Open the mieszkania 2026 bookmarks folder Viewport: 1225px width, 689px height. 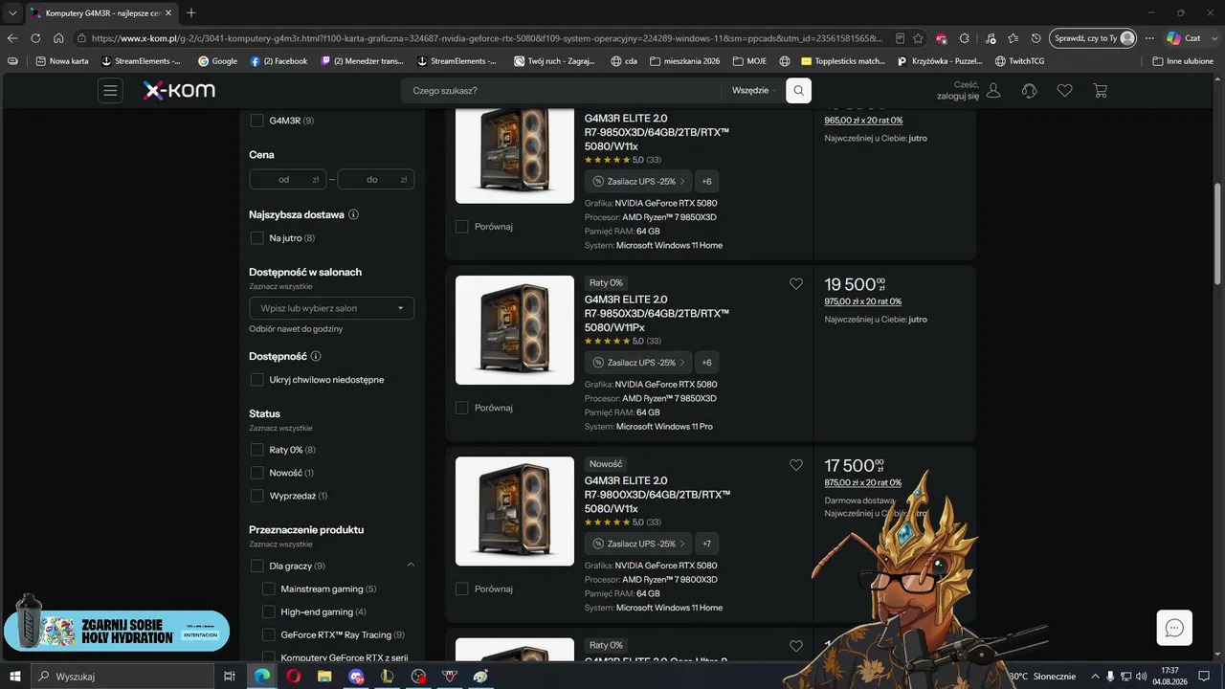(684, 61)
